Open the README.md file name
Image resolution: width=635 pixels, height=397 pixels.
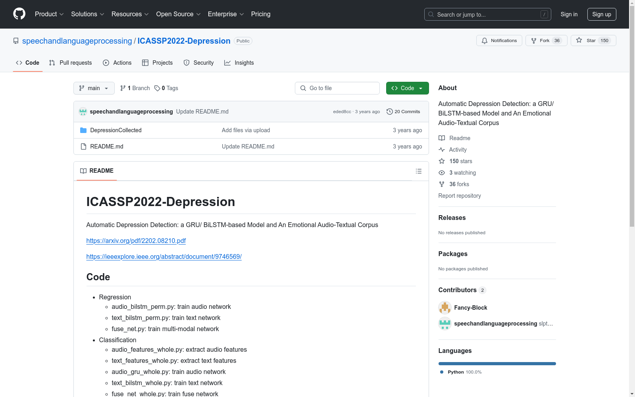[x=107, y=146]
